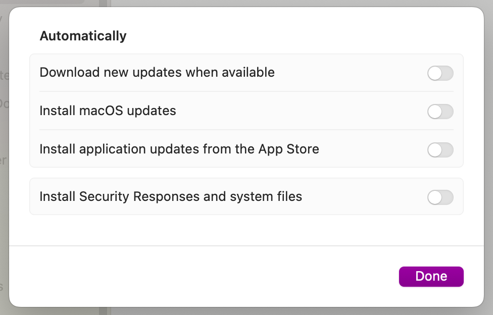Click empty footer area left of Done
The image size is (493, 315).
(202, 277)
